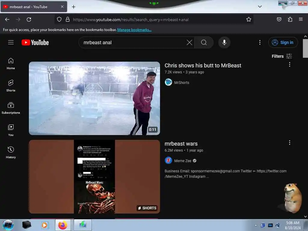
Task: Open the search Filters panel
Action: [282, 56]
